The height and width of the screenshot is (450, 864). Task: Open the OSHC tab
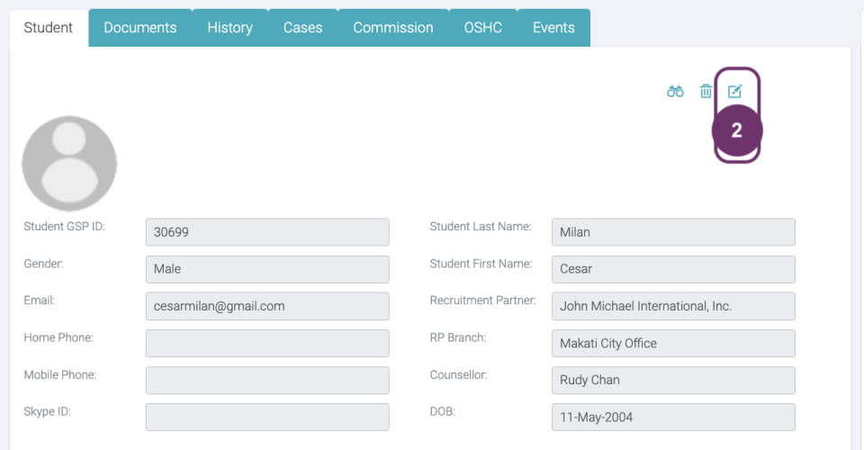point(483,28)
